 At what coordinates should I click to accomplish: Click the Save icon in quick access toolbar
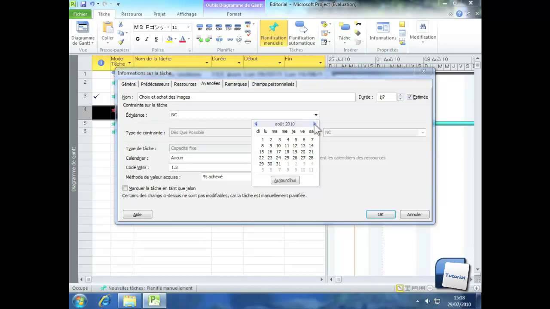pyautogui.click(x=83, y=4)
